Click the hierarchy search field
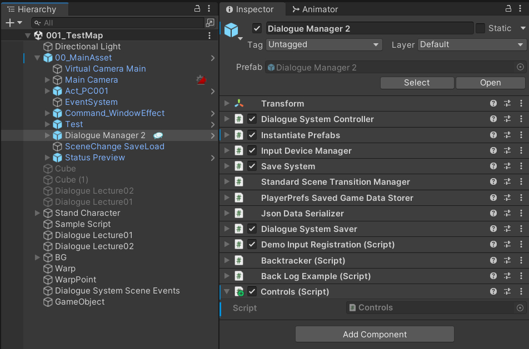 tap(118, 23)
